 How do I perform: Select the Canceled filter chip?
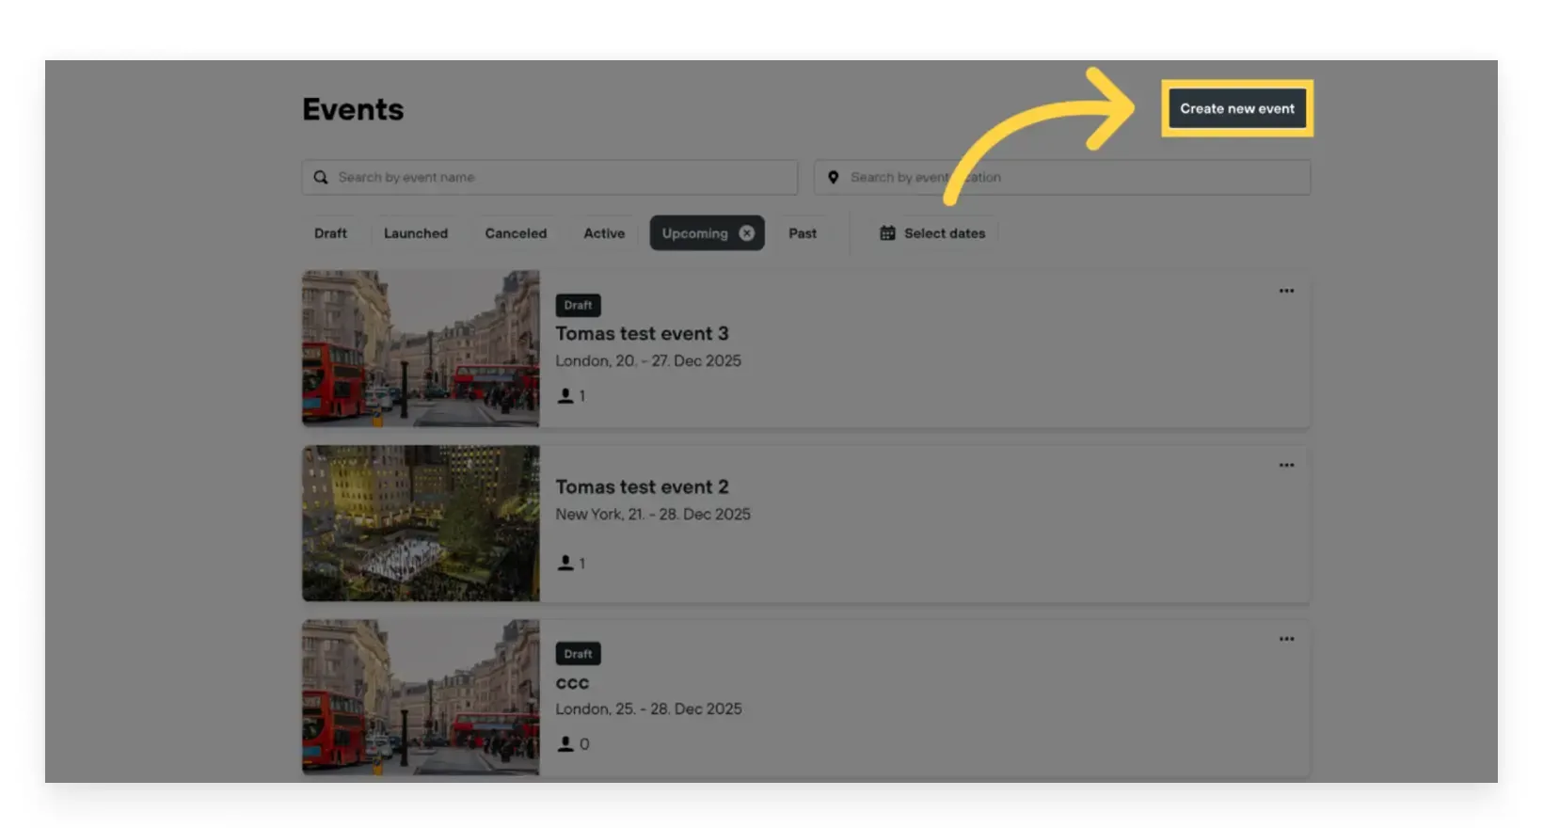516,233
